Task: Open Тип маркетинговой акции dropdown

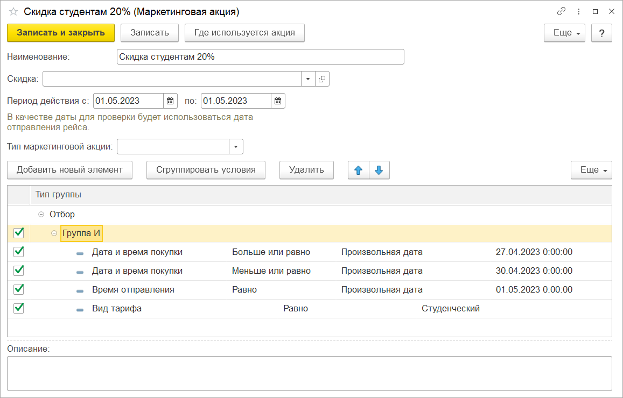Action: point(236,147)
